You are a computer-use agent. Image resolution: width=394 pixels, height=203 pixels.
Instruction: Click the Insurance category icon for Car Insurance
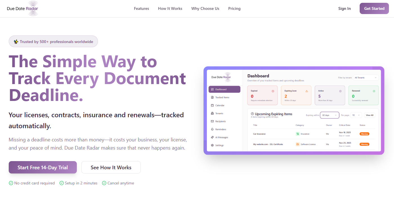[297, 134]
